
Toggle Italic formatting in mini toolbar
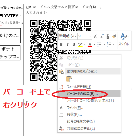click(67, 45)
